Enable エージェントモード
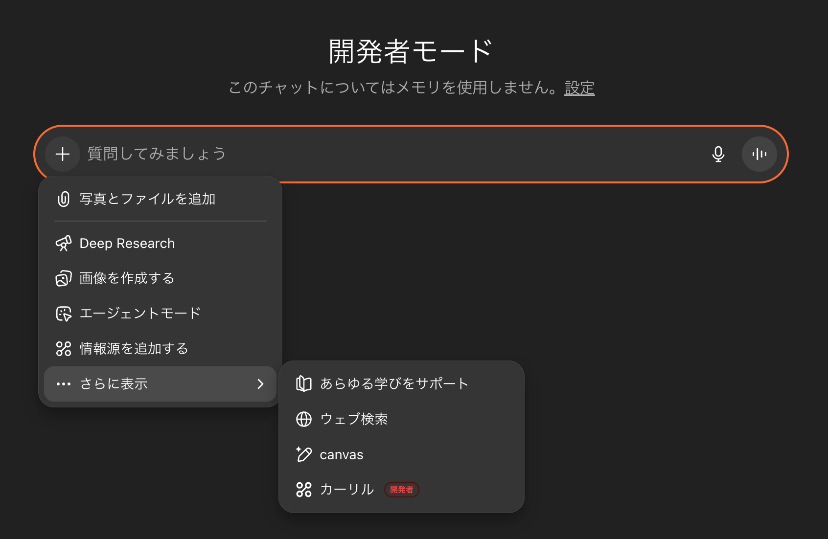Viewport: 828px width, 539px height. tap(139, 313)
